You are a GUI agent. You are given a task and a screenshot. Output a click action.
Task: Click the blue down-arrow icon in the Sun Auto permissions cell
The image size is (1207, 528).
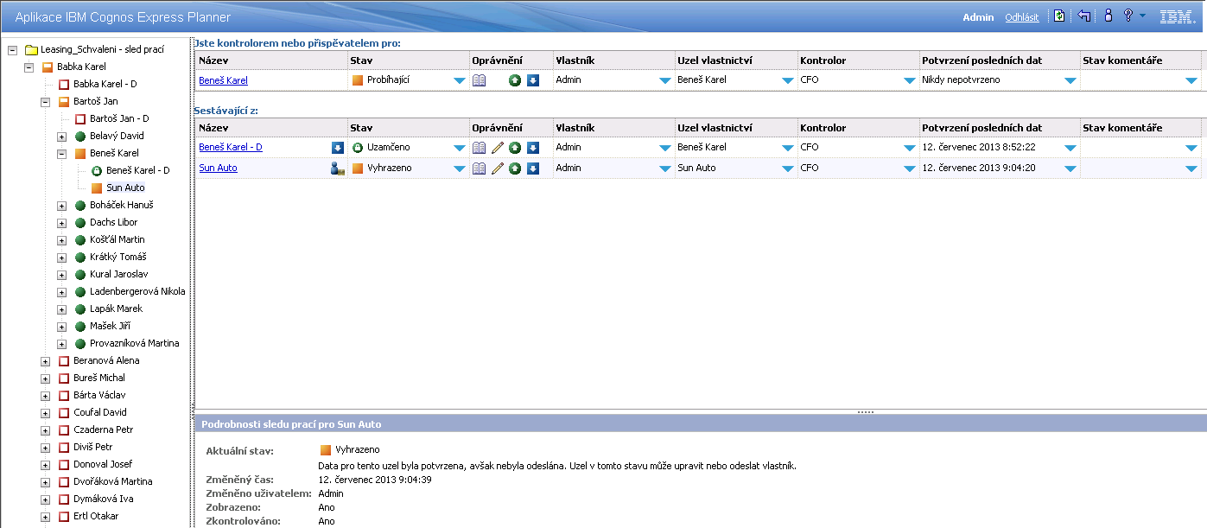point(533,169)
